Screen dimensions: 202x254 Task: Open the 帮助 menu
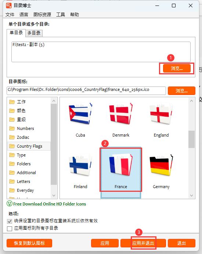coord(75,15)
